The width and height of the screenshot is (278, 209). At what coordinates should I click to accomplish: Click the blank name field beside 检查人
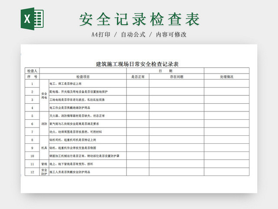[x=83, y=71]
